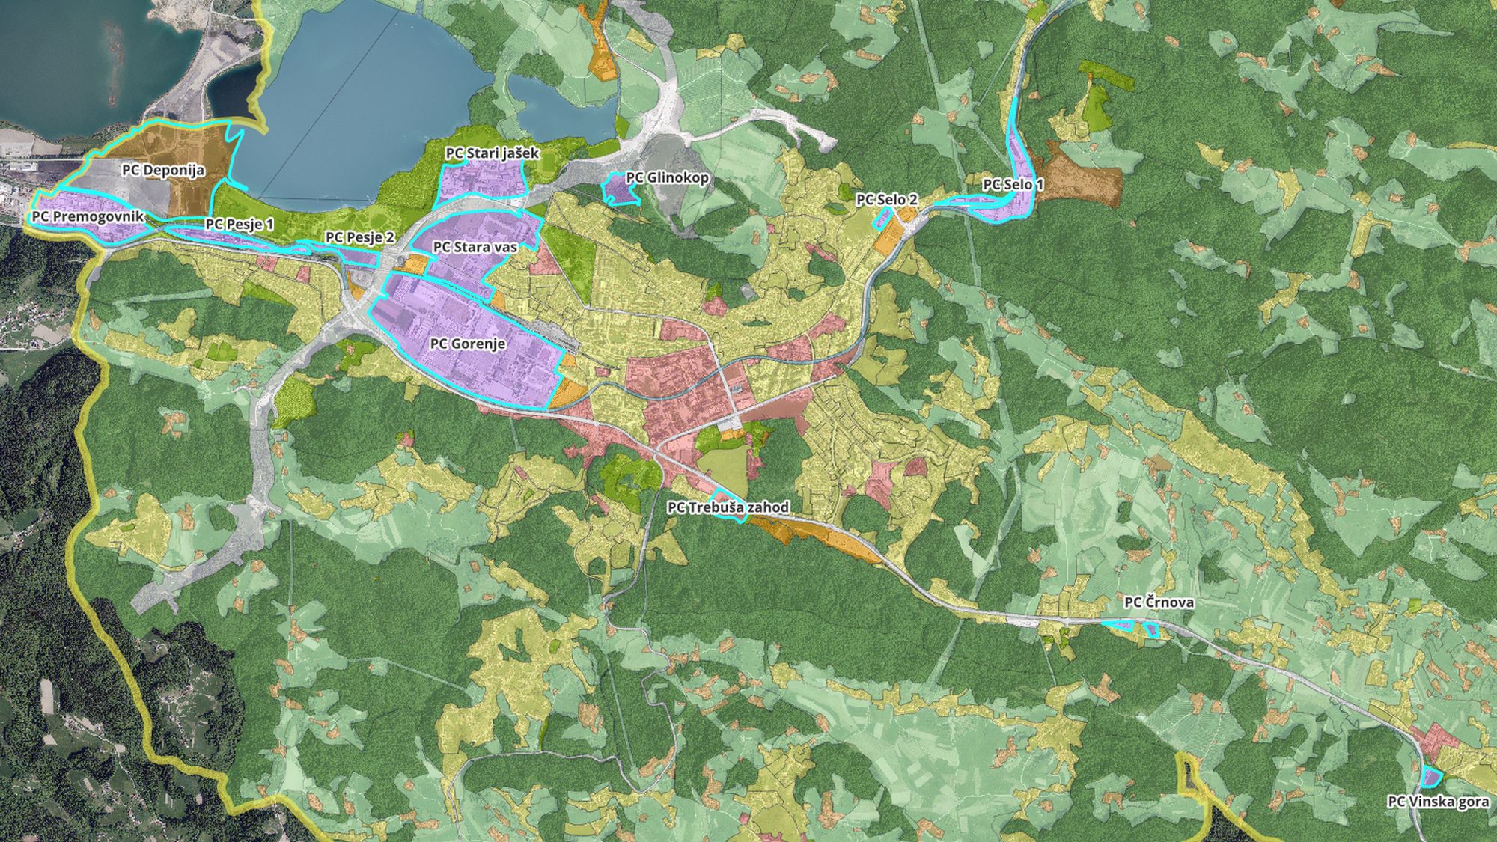
Task: Click the PC Pesje 1 label
Action: pyautogui.click(x=240, y=224)
